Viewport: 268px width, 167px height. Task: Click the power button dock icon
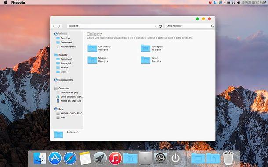pyautogui.click(x=176, y=158)
